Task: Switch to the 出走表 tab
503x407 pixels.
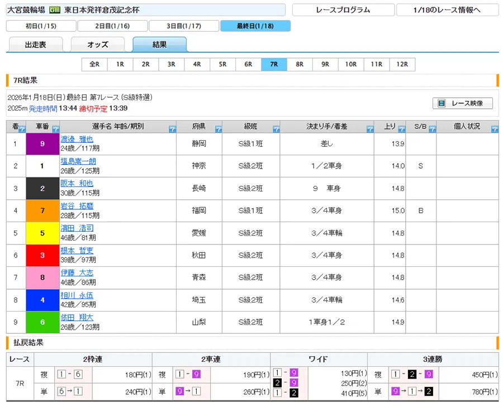Action: [x=36, y=45]
